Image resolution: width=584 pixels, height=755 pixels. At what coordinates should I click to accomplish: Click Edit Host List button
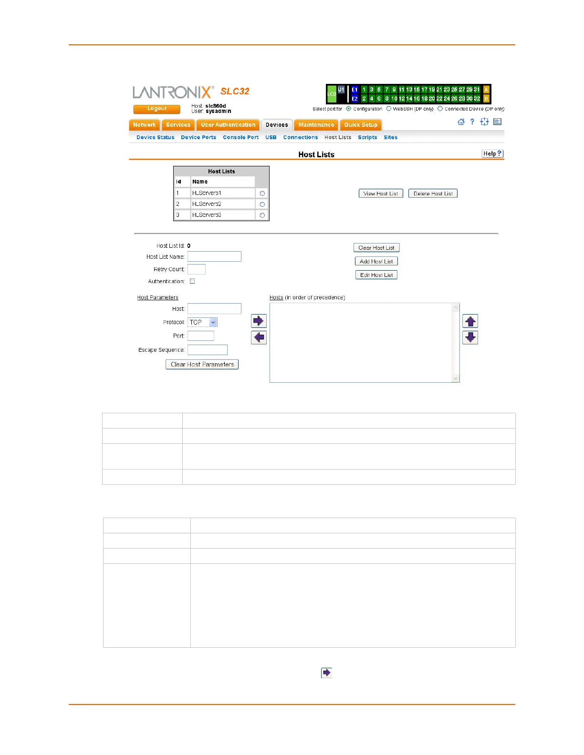376,275
